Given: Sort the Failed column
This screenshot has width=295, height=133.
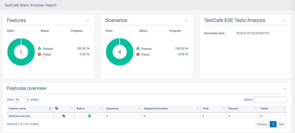Looking at the screenshot, I should coord(273,108).
